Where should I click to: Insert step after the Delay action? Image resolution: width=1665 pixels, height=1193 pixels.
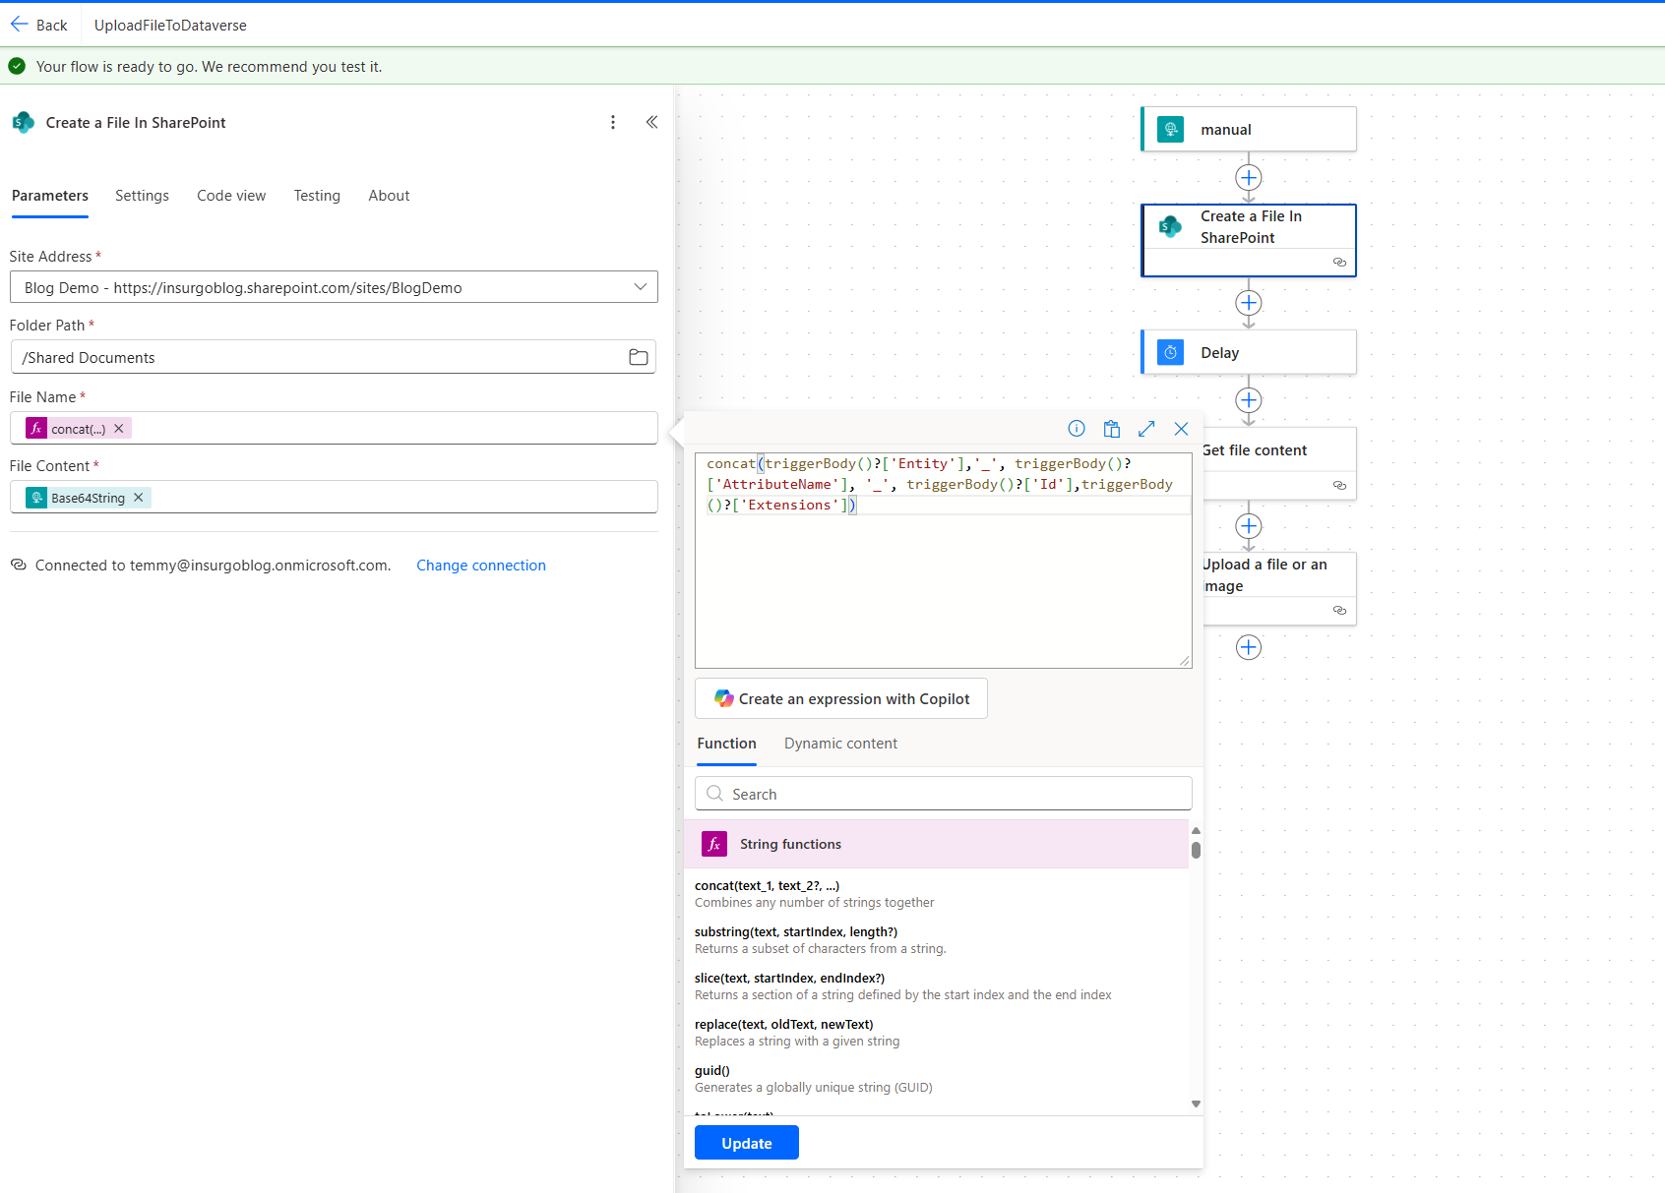(1249, 400)
